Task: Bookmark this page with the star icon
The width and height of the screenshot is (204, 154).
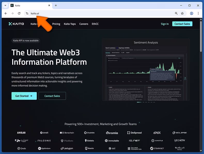Action: 182,13
